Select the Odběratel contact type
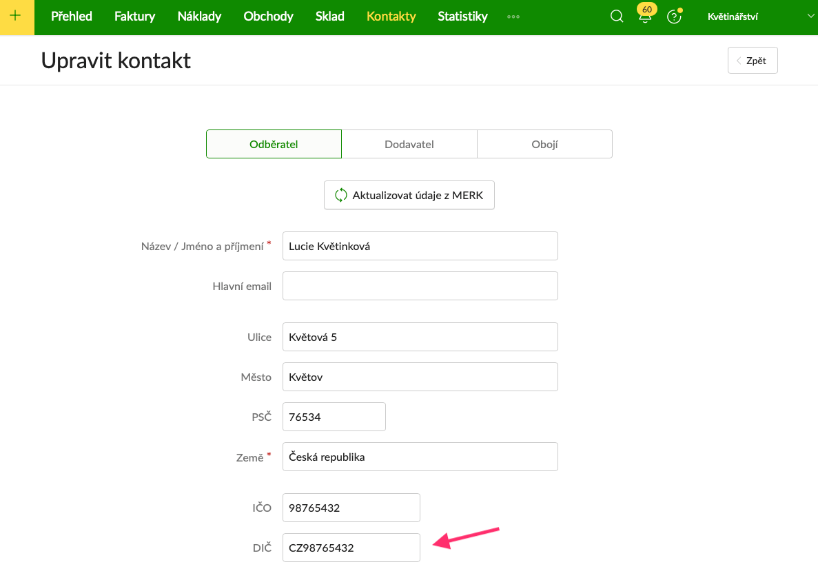Image resolution: width=818 pixels, height=571 pixels. tap(274, 144)
